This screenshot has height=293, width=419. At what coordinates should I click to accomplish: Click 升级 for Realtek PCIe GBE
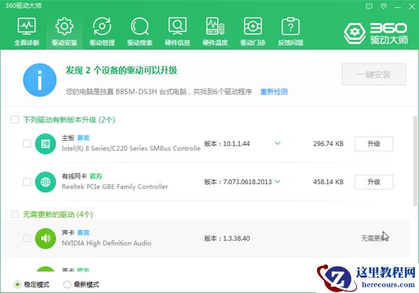click(x=374, y=182)
